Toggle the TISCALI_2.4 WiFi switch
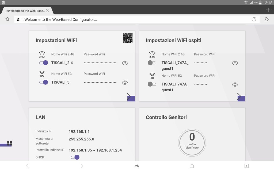The height and width of the screenshot is (171, 274). pyautogui.click(x=44, y=63)
